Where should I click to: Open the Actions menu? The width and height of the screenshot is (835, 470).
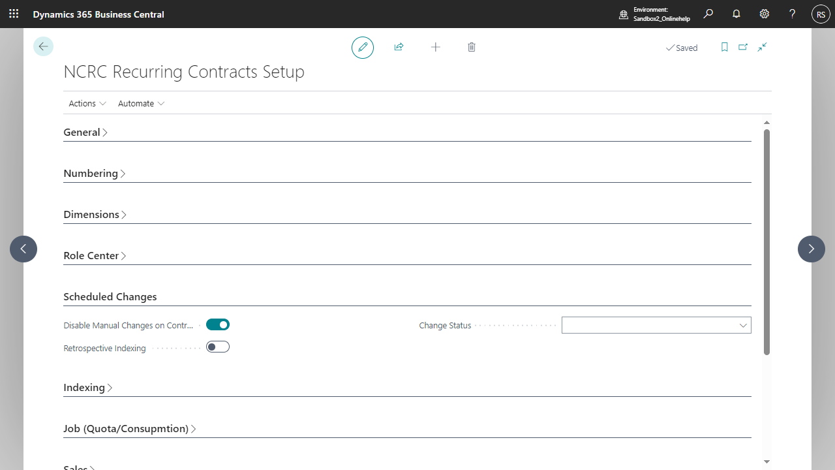coord(87,103)
